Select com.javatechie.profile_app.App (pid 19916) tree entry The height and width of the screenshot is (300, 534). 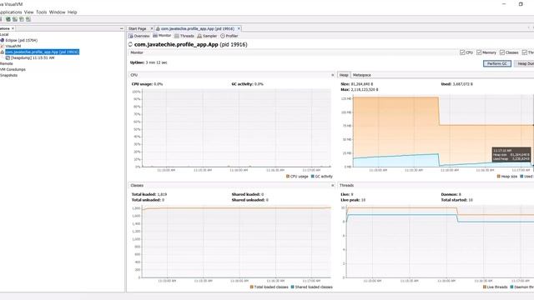click(x=43, y=52)
